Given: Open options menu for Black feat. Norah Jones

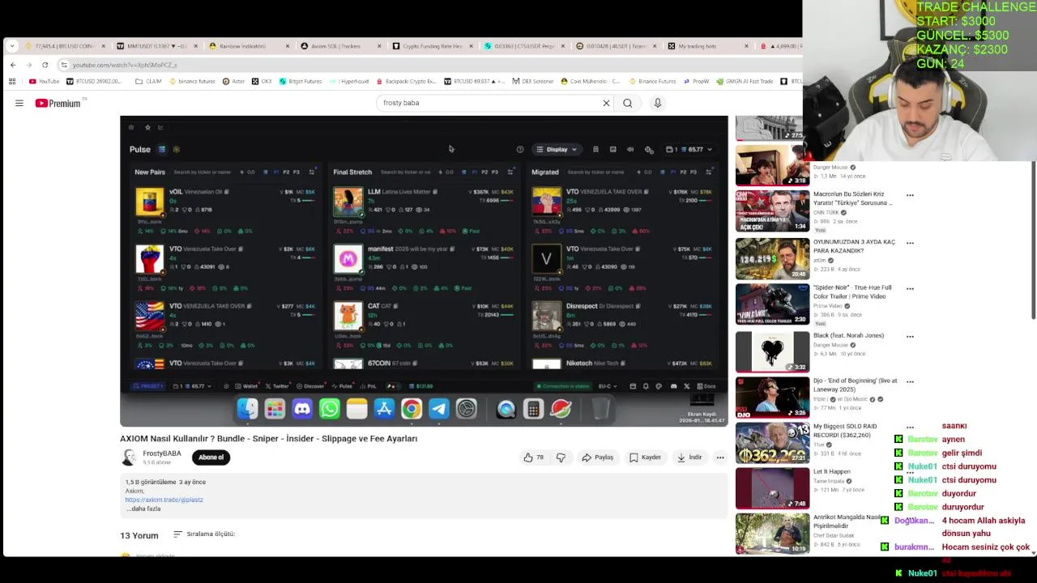Looking at the screenshot, I should click(910, 336).
